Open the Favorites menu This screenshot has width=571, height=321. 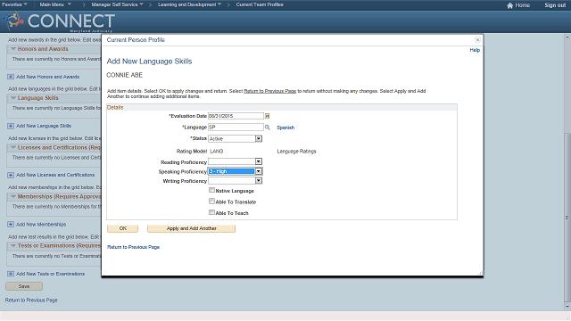pos(14,4)
